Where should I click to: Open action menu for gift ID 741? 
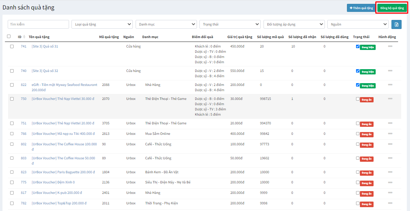(x=390, y=46)
